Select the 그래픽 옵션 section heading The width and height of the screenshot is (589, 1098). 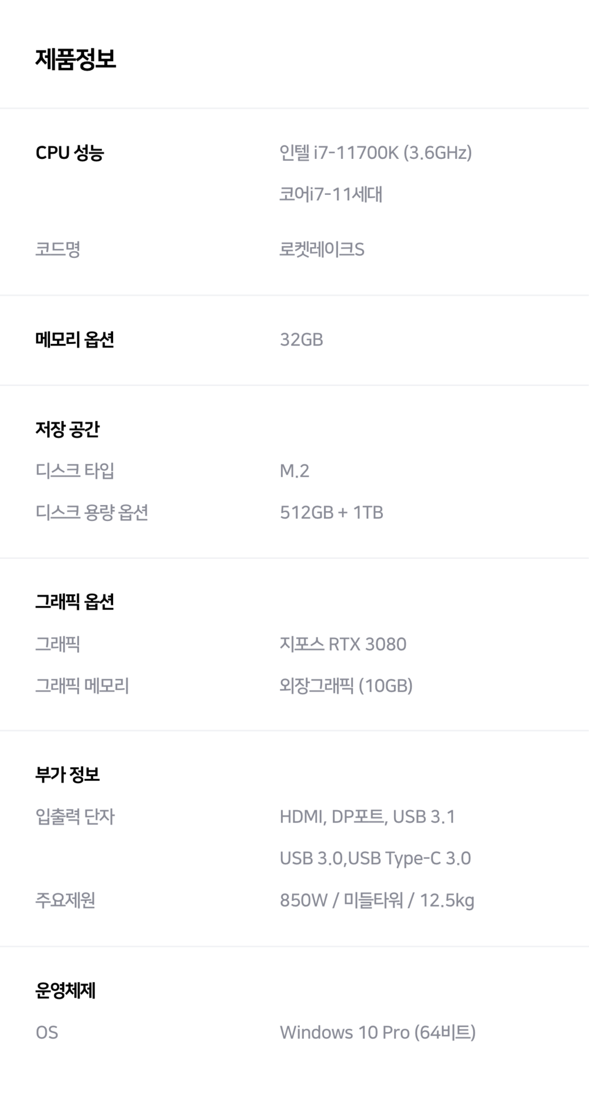(74, 602)
